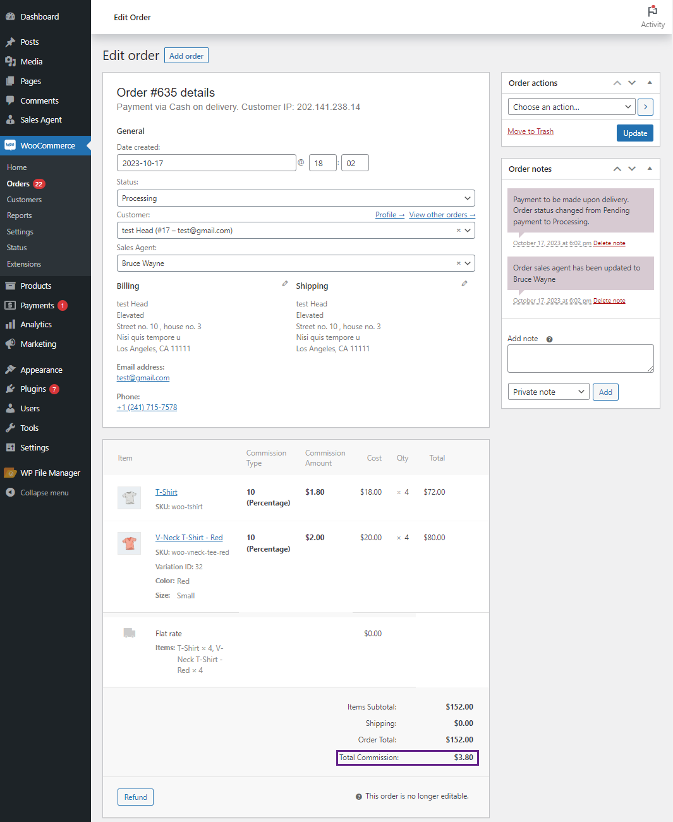The image size is (673, 822).
Task: Edit shipping address with pencil icon
Action: coord(464,284)
